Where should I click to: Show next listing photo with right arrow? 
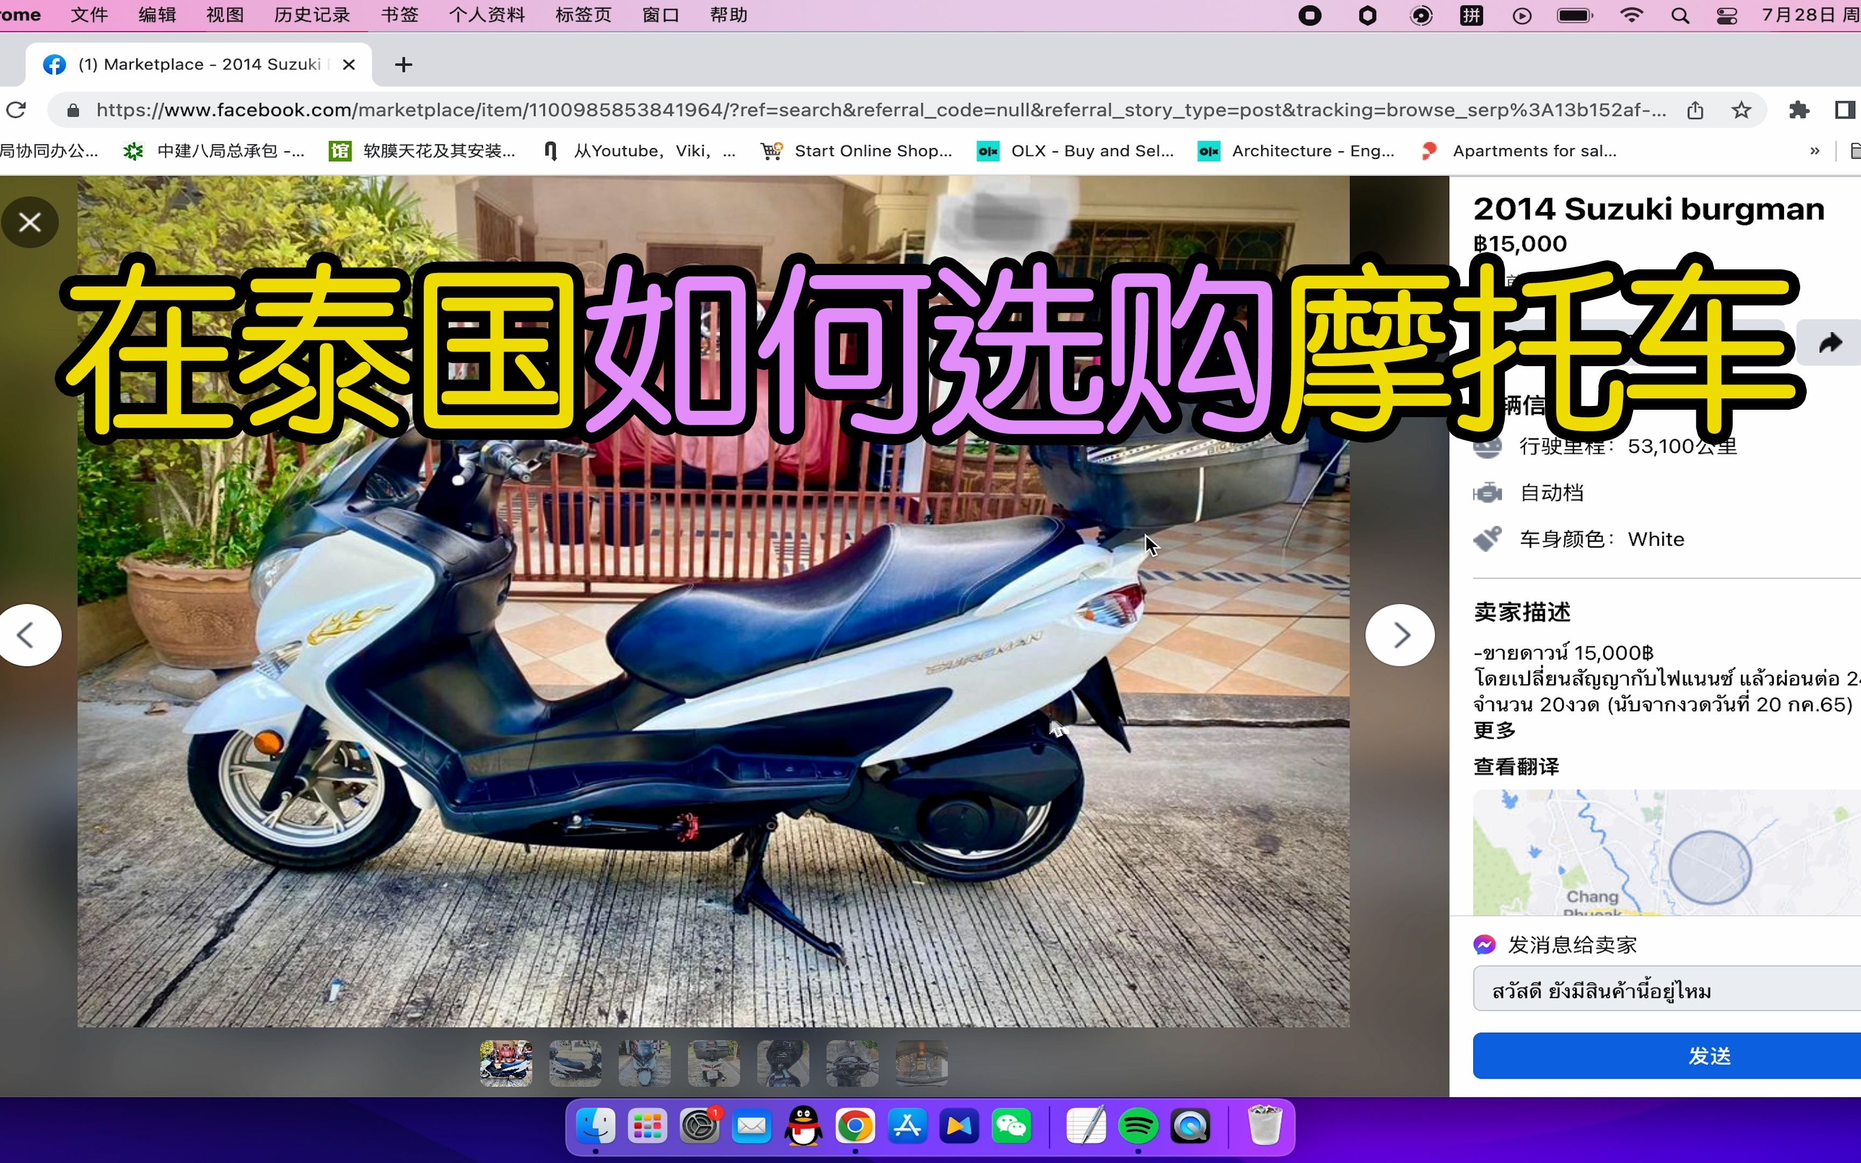click(1400, 635)
